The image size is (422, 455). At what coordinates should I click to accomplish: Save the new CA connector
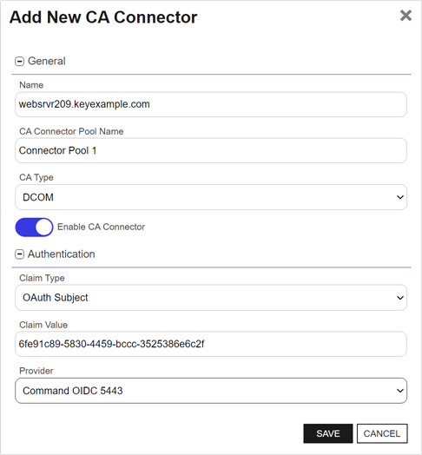tap(328, 433)
